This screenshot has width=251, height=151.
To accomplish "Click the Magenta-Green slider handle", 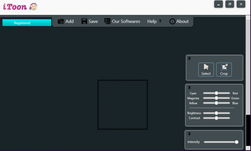I will [216, 98].
